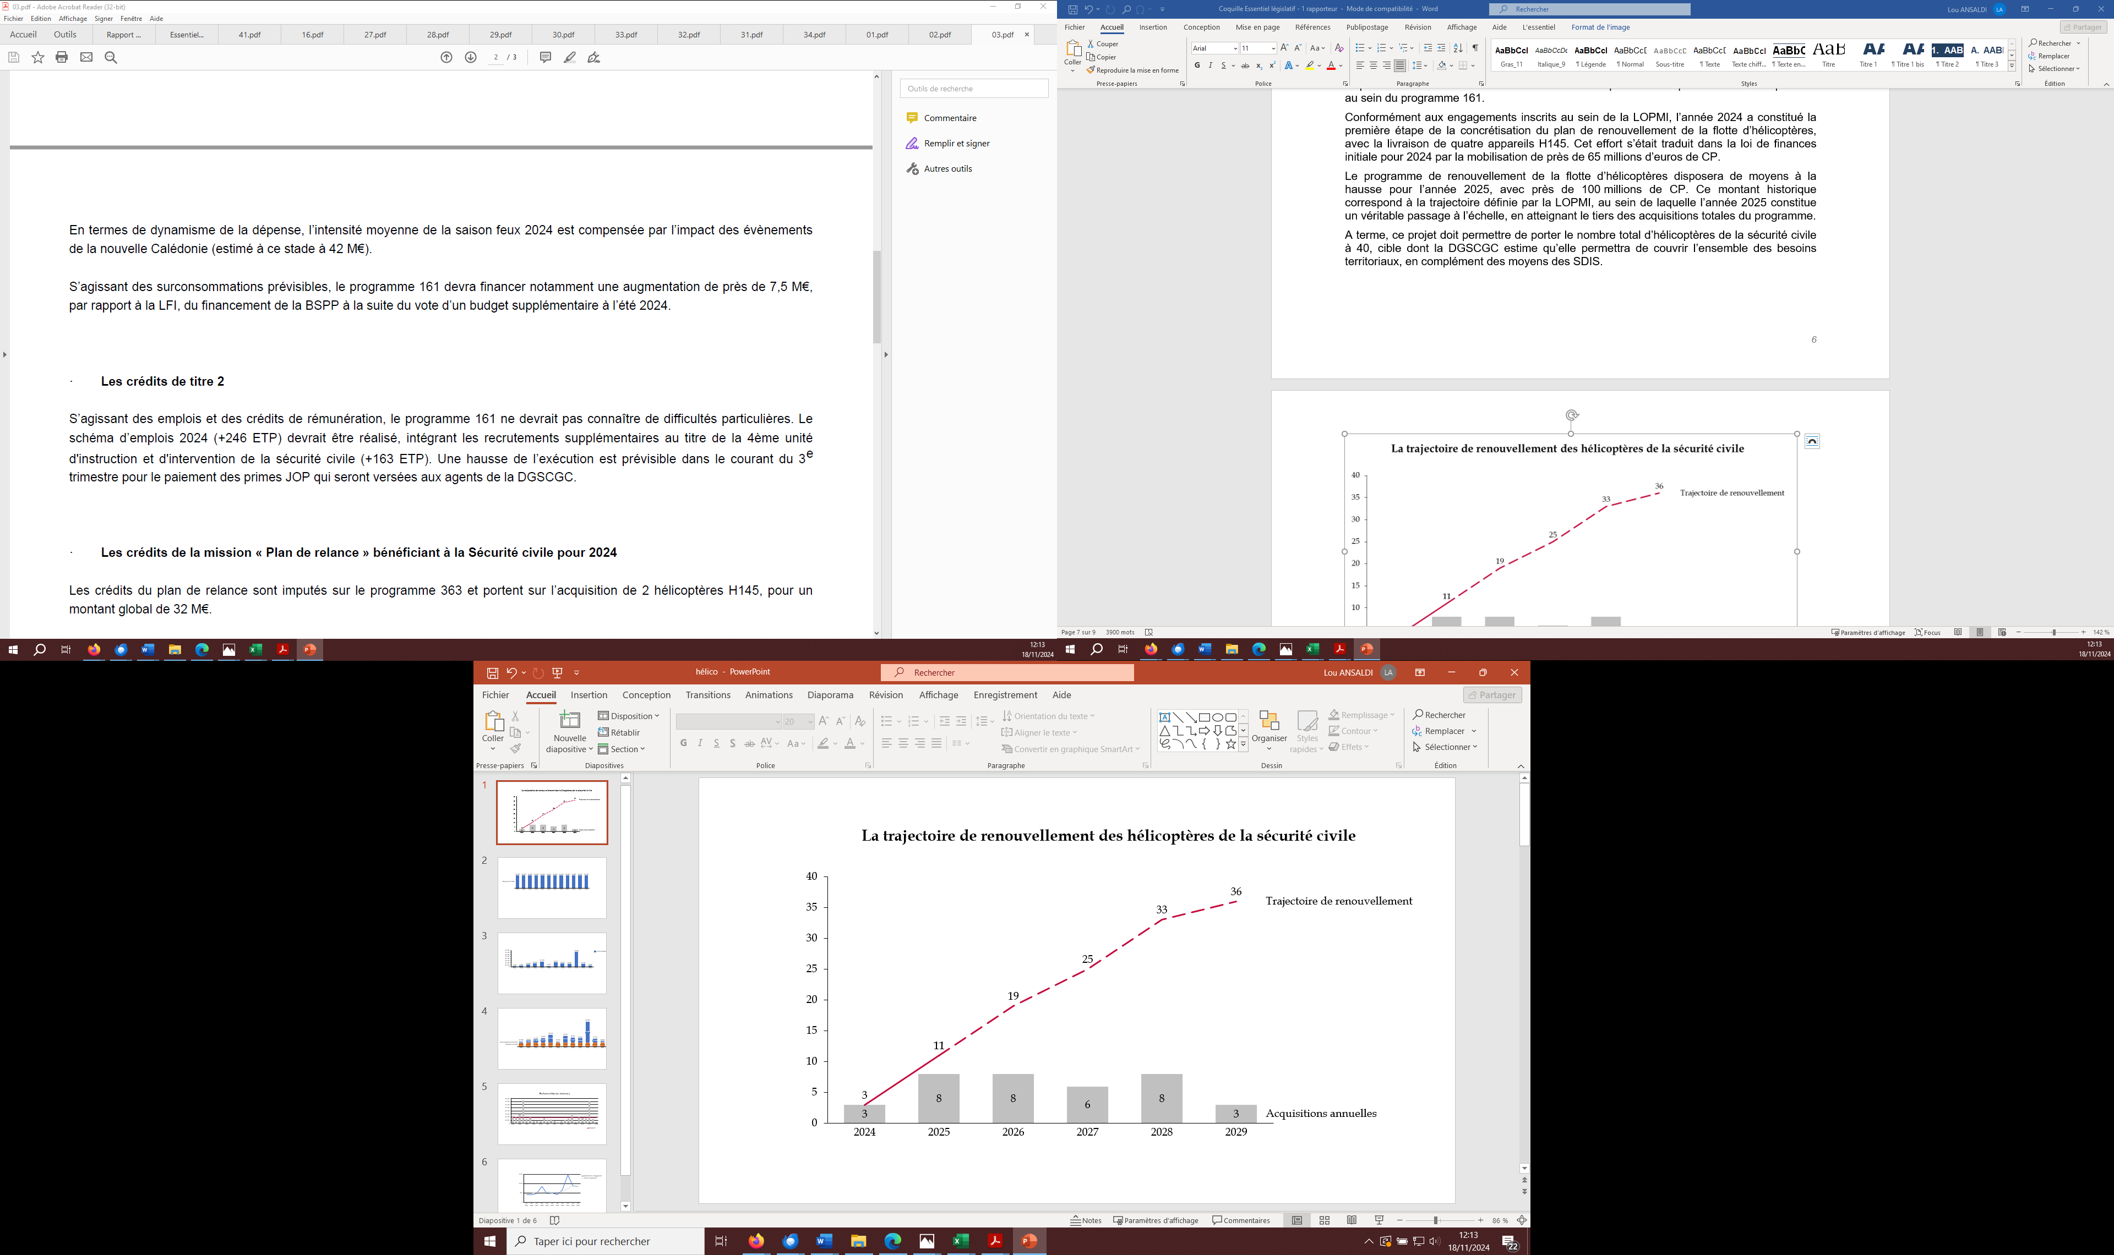The width and height of the screenshot is (2114, 1255).
Task: Open the Disposition dropdown in PowerPoint
Action: pos(629,716)
